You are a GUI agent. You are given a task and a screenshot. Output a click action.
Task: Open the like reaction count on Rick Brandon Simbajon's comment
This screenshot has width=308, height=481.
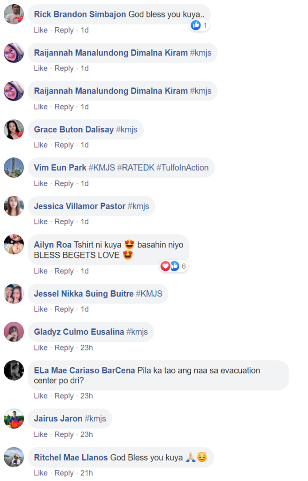pos(200,25)
